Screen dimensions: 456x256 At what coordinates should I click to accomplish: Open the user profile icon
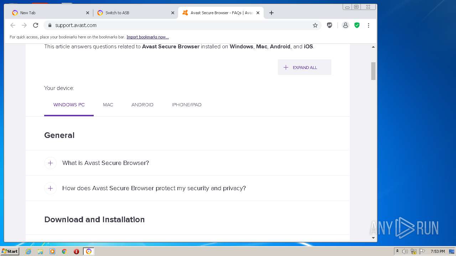pos(345,25)
